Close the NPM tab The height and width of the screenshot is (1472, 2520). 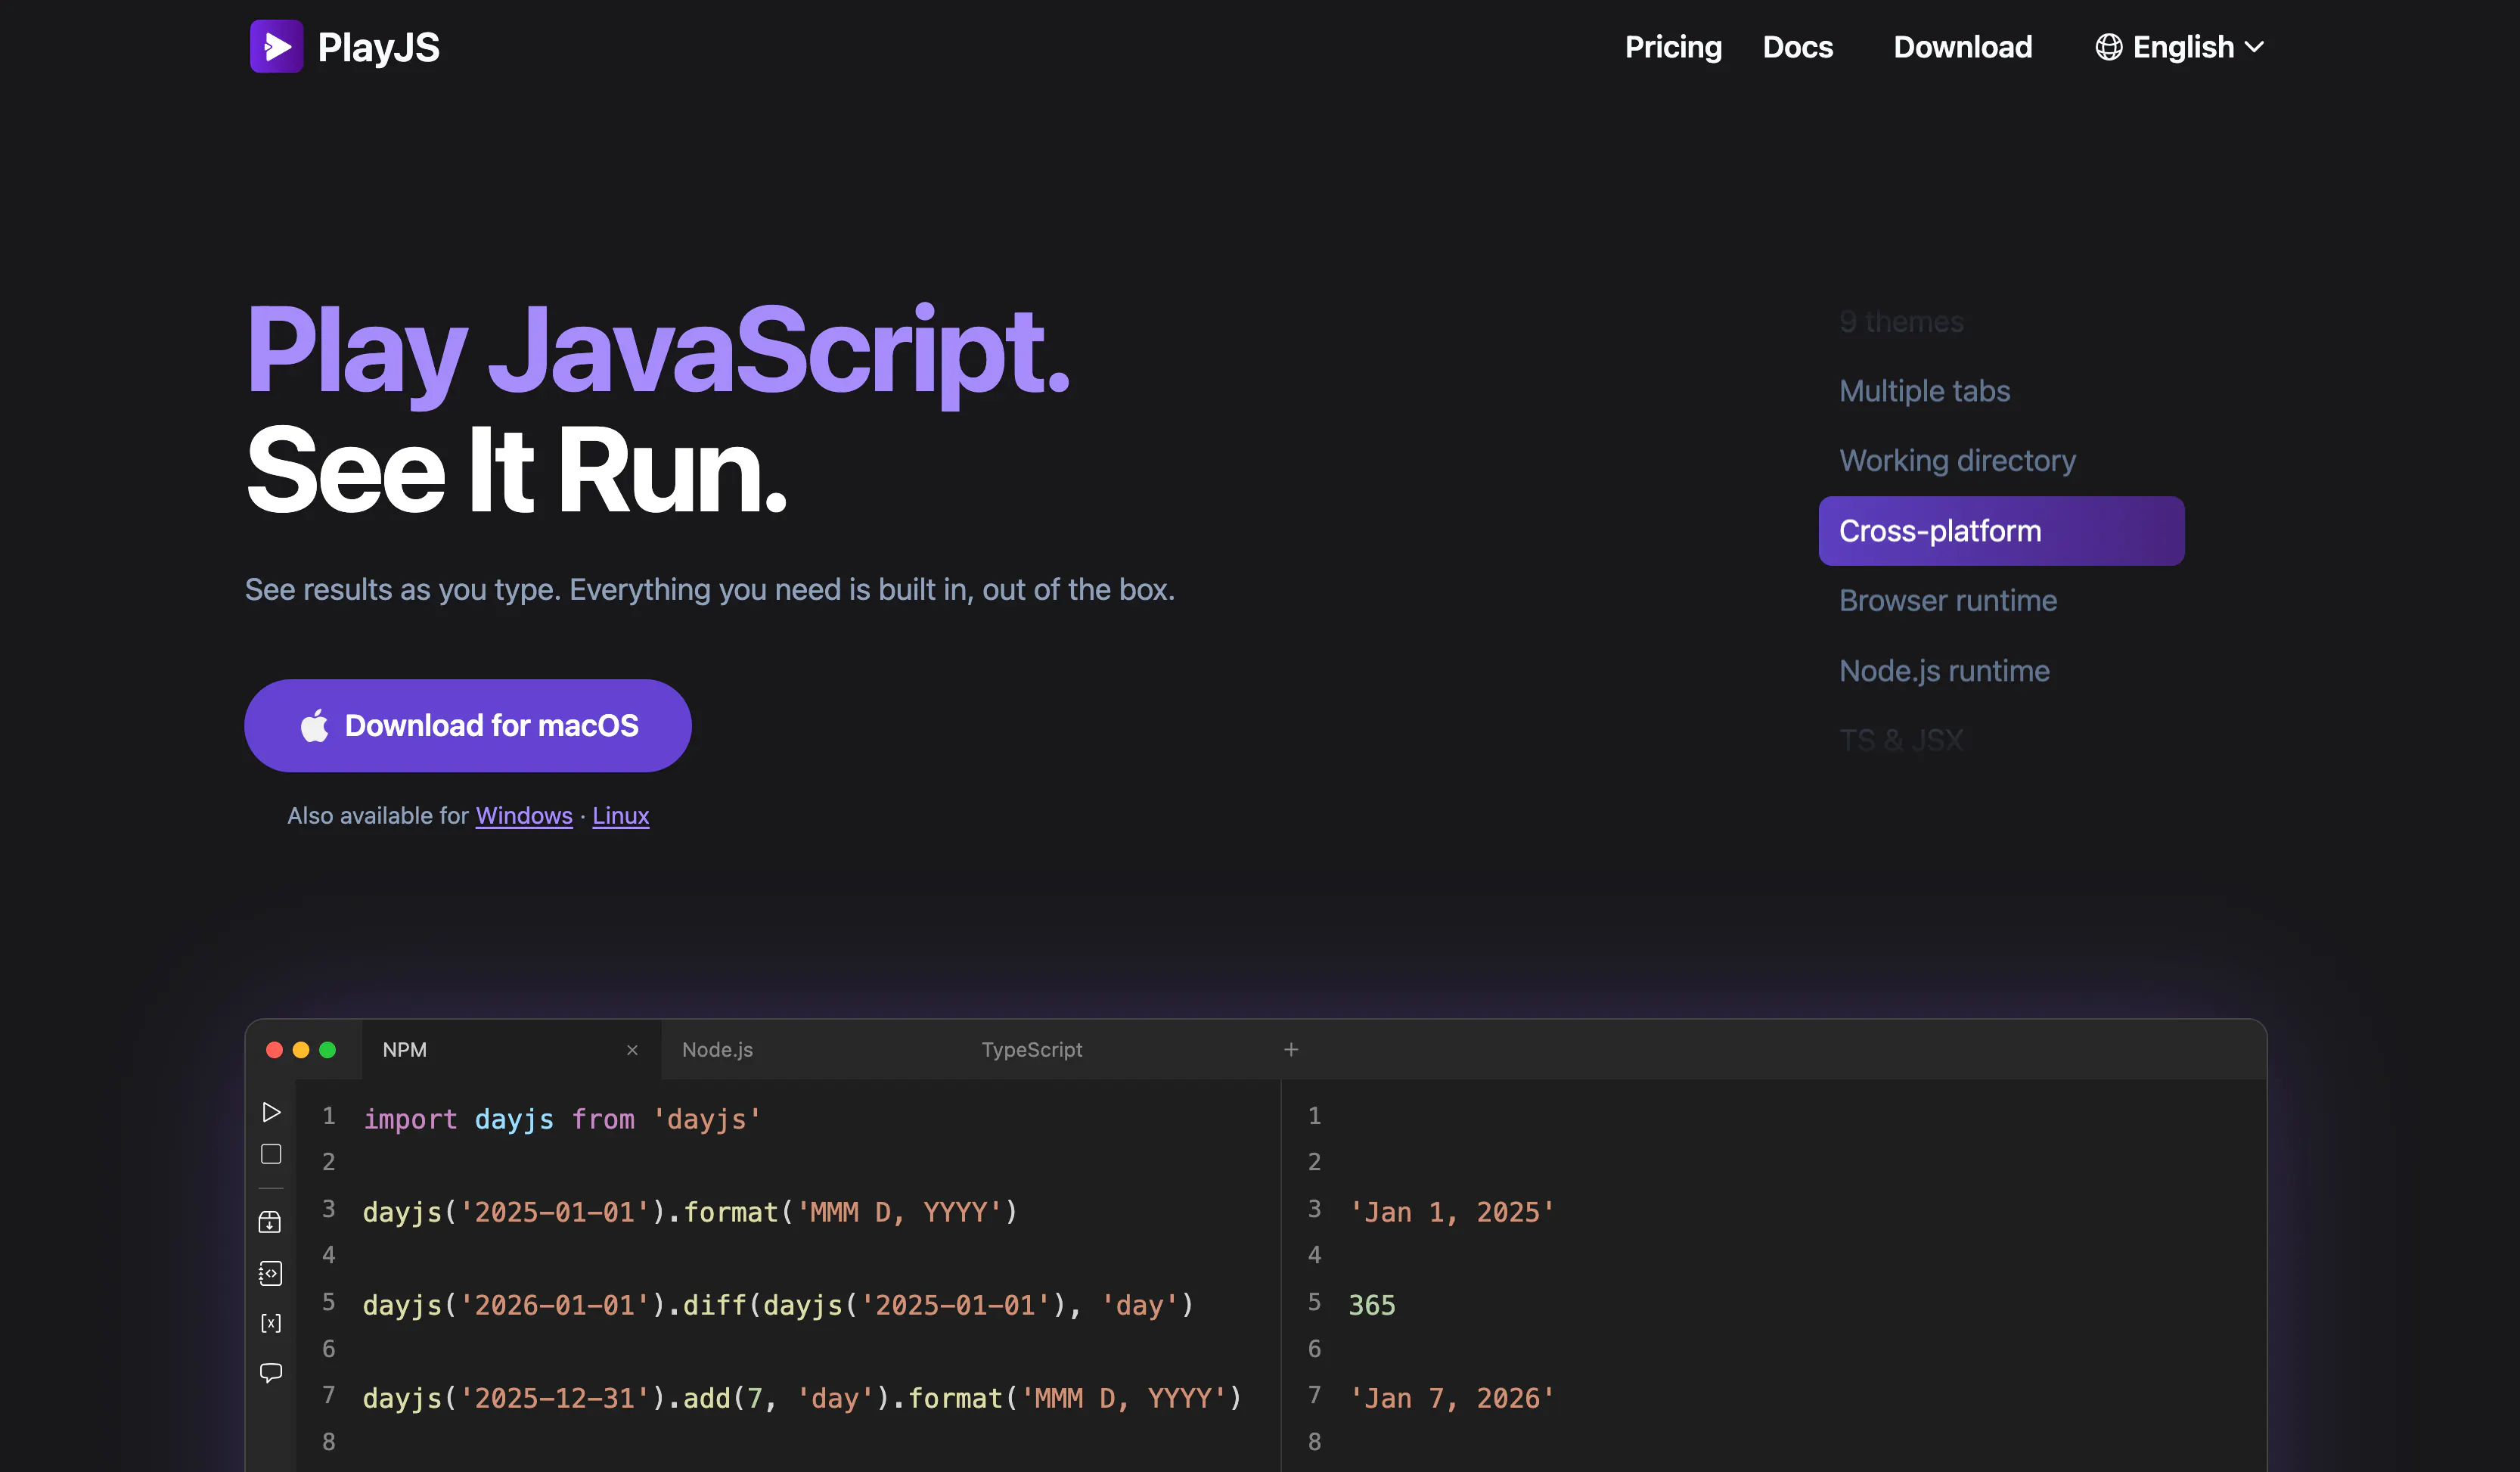[x=632, y=1050]
